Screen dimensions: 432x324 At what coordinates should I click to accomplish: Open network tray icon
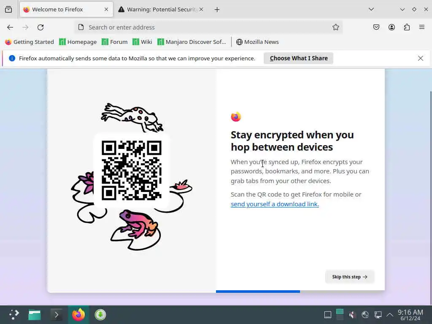click(x=365, y=315)
